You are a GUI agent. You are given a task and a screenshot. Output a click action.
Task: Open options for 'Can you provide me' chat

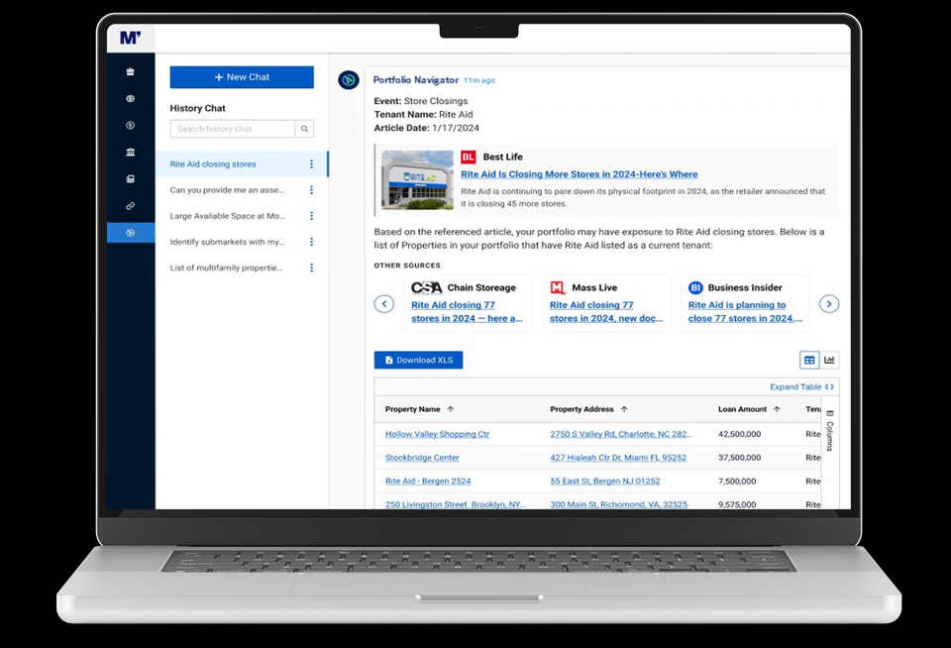coord(311,190)
